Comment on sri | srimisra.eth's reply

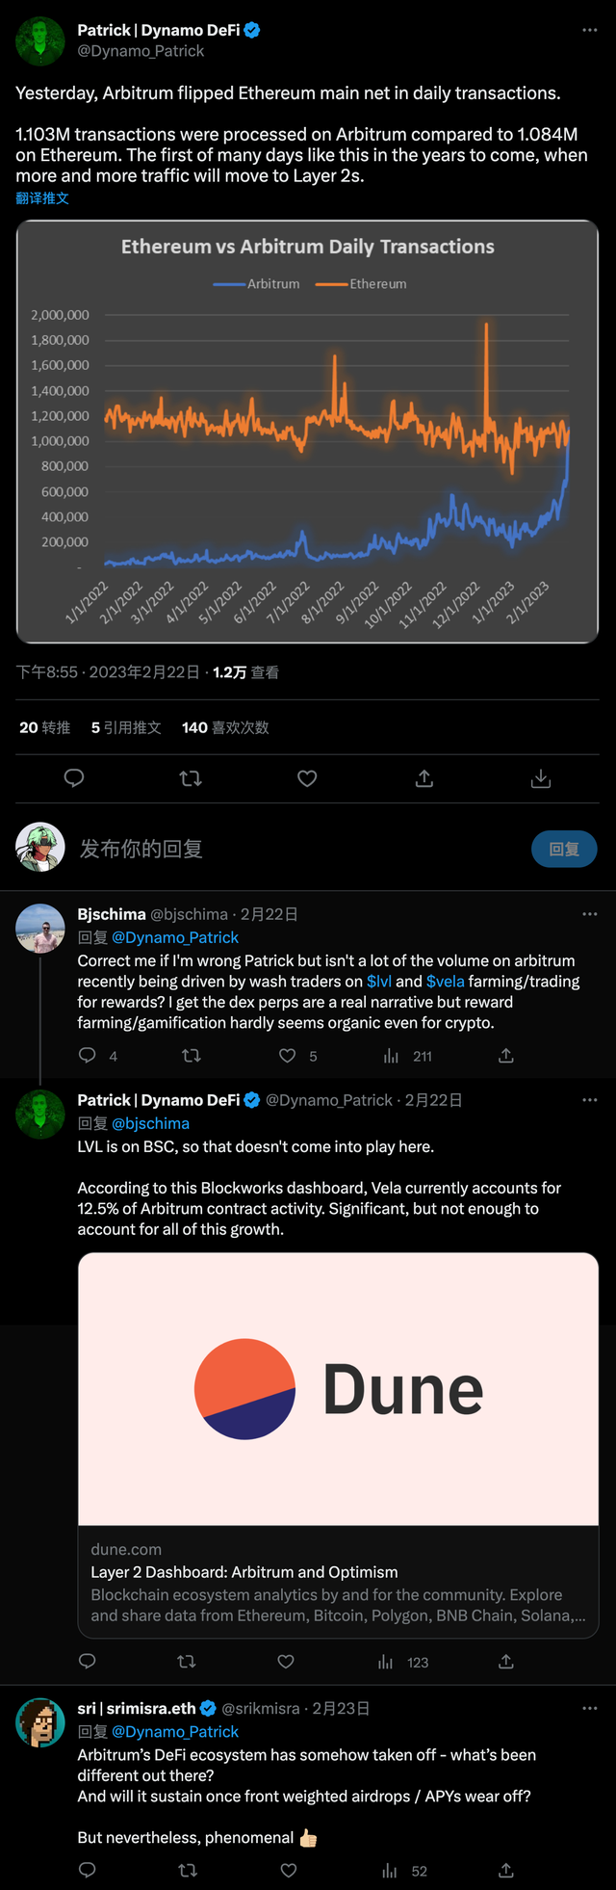[88, 1871]
